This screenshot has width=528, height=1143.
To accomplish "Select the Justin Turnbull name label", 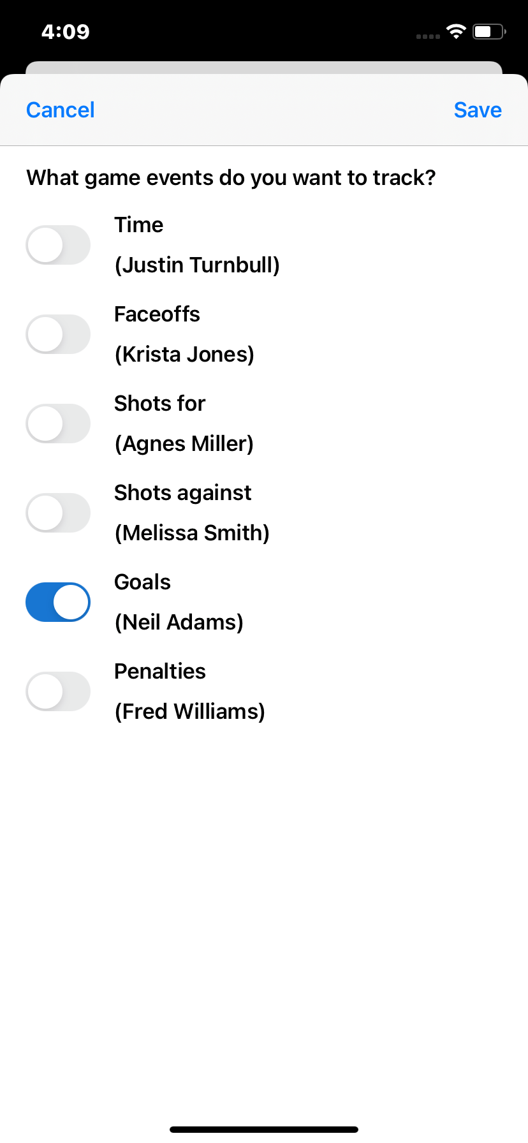I will (197, 265).
